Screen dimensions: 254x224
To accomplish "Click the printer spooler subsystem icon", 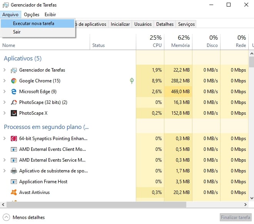I will [14, 171].
